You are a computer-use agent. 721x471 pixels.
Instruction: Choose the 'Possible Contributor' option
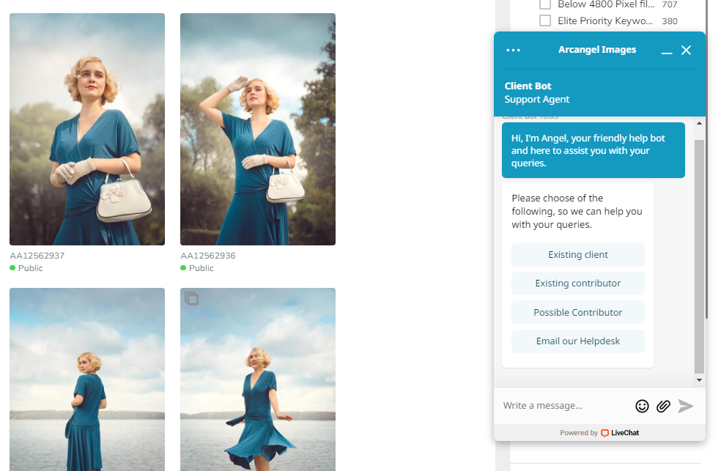pyautogui.click(x=578, y=313)
